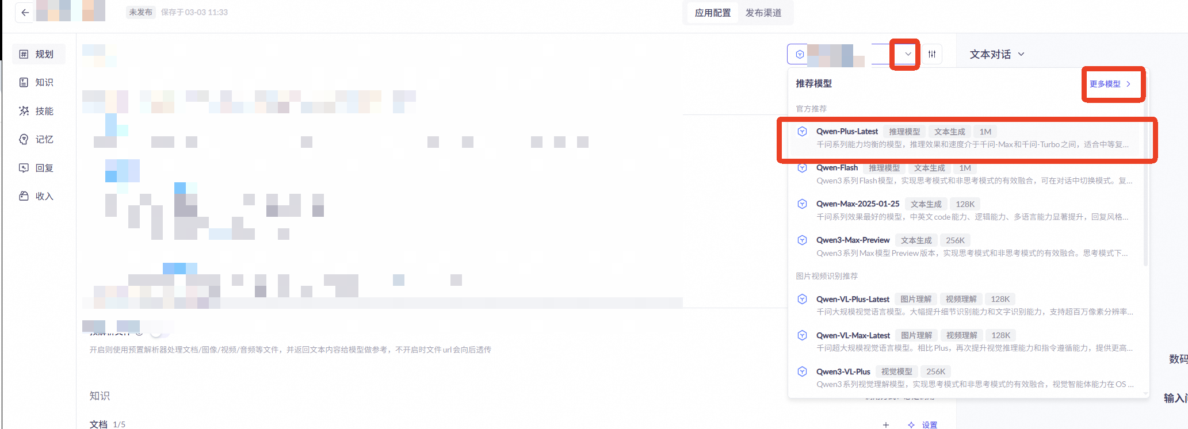1188x429 pixels.
Task: Toggle the file pre-parsing switch
Action: [159, 332]
